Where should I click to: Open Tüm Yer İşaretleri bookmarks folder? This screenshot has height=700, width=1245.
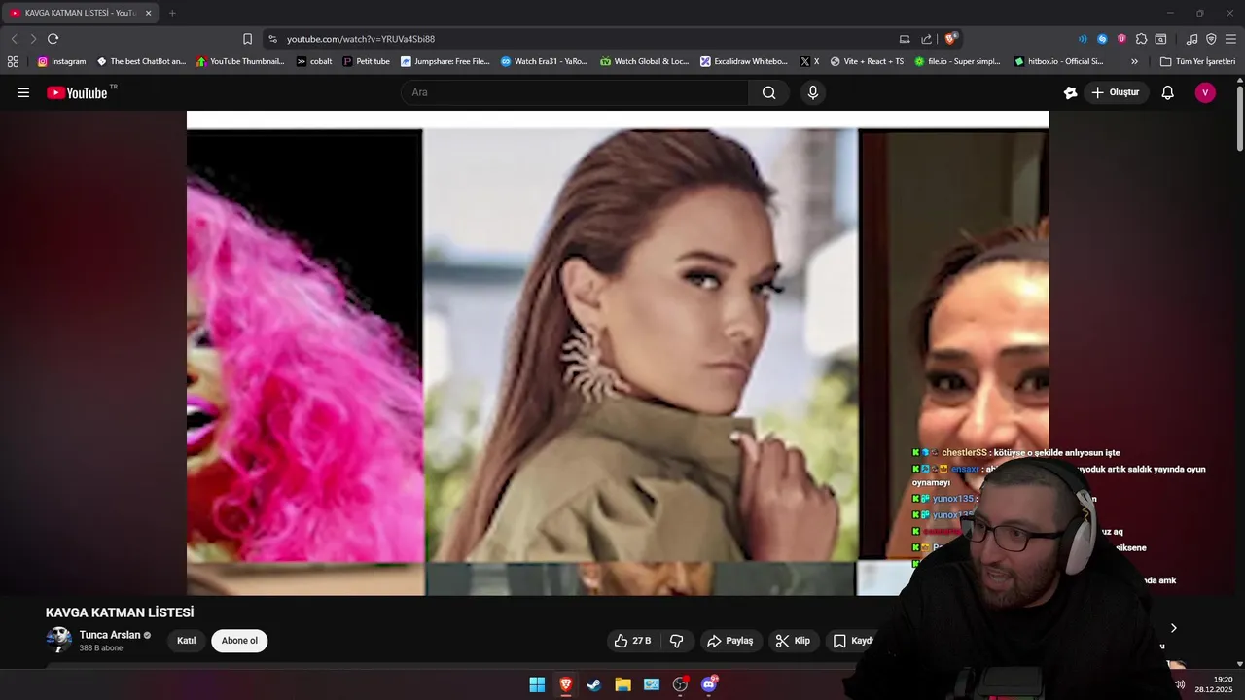tap(1197, 61)
